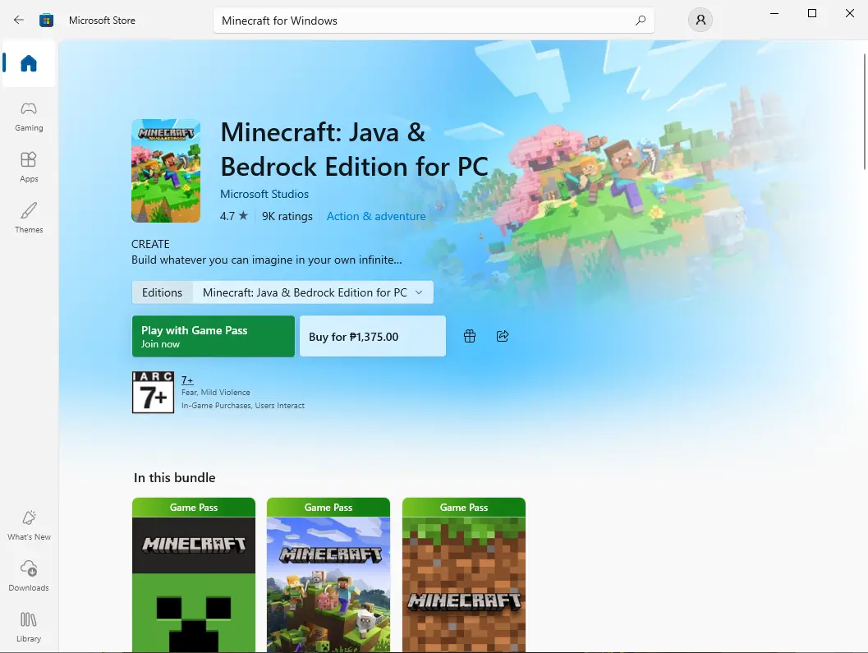Go back with the back arrow
Image resolution: width=868 pixels, height=653 pixels.
[x=19, y=20]
